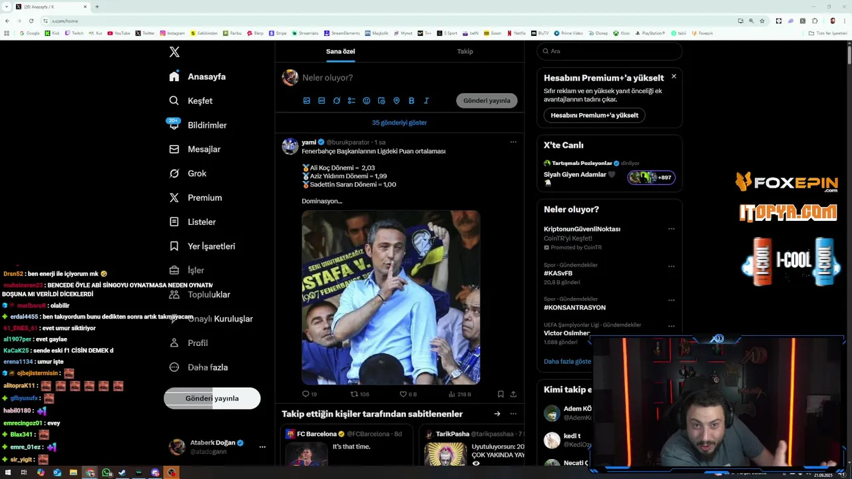The image size is (852, 479).
Task: Open Instagram bookmark in bookmarks bar
Action: coord(172,33)
